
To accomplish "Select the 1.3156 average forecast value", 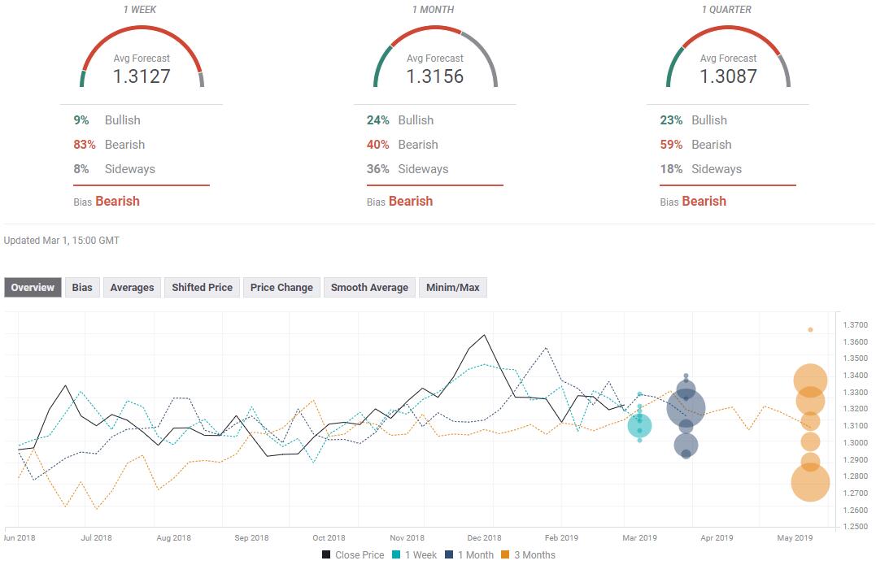I will 435,76.
